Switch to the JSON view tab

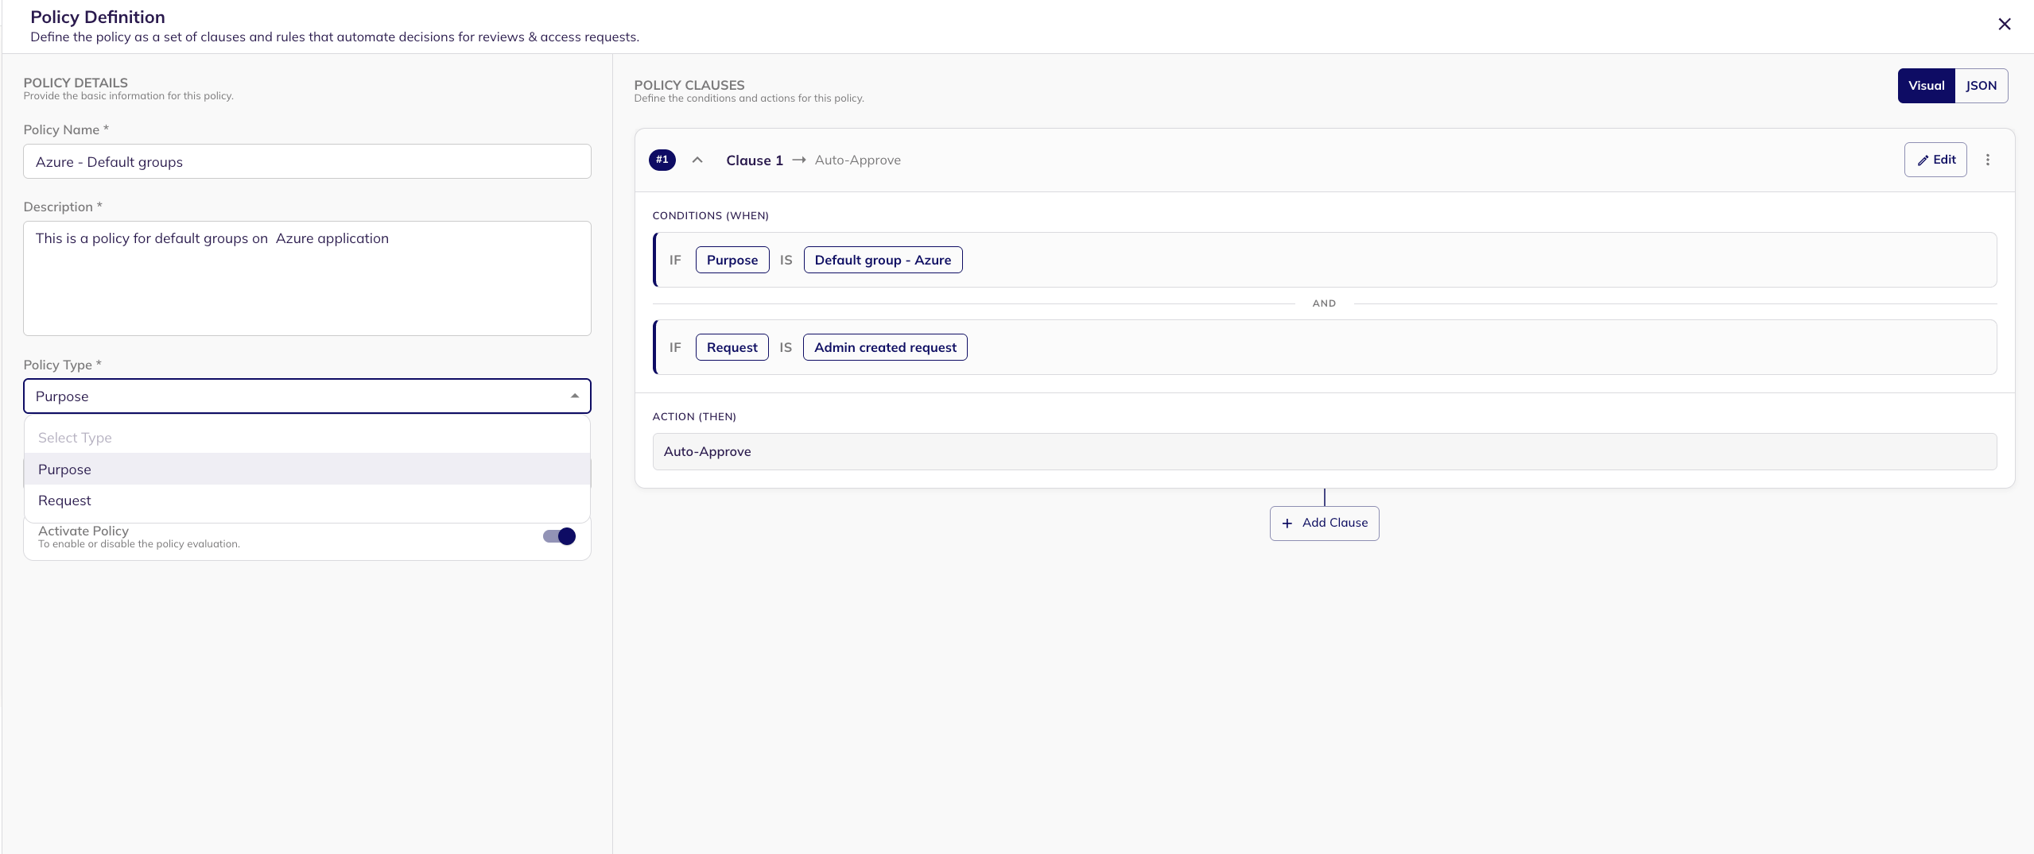click(x=1981, y=86)
